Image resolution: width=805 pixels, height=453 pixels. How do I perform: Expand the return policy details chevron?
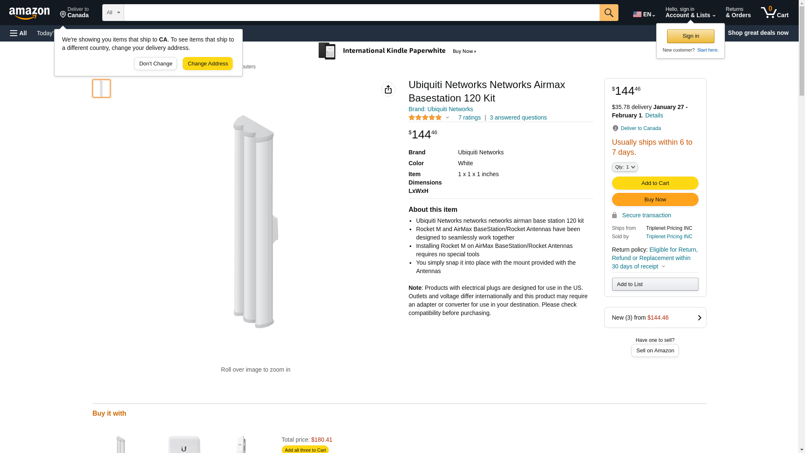tap(663, 266)
